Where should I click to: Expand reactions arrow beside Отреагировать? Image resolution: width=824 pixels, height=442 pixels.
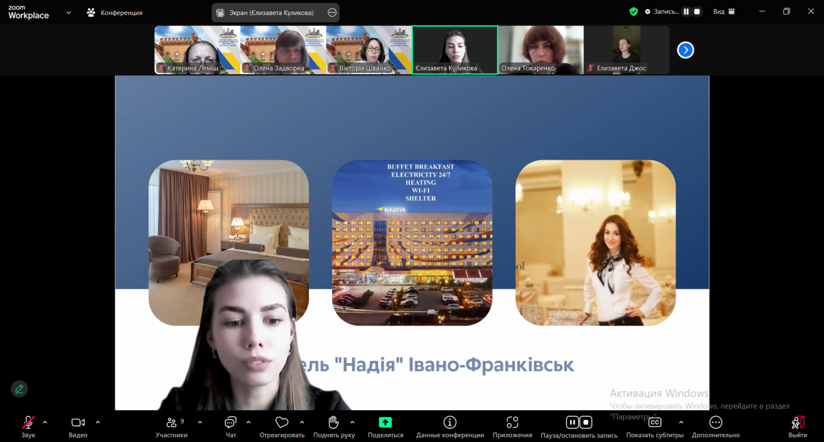click(x=302, y=422)
